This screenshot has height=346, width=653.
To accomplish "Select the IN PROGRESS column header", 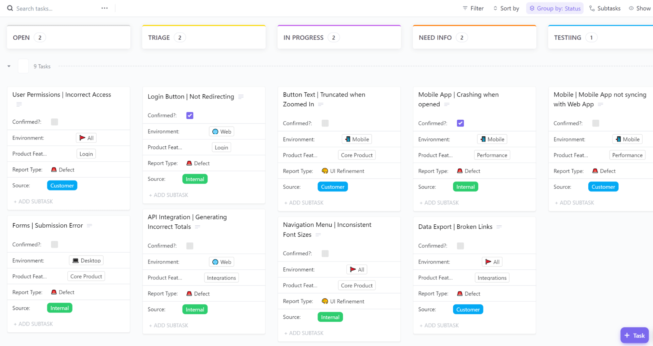I will point(303,38).
